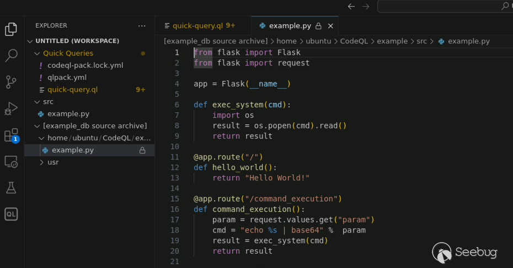This screenshot has height=268, width=513.
Task: Open the Source Control view
Action: coord(11,82)
